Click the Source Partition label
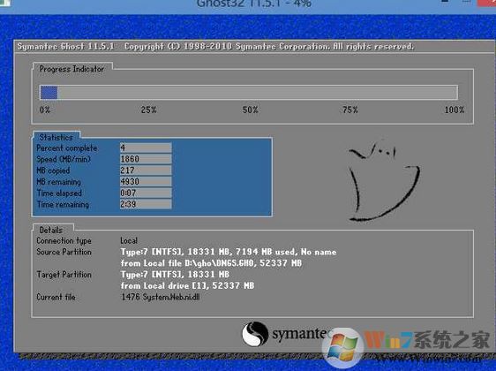 [64, 252]
